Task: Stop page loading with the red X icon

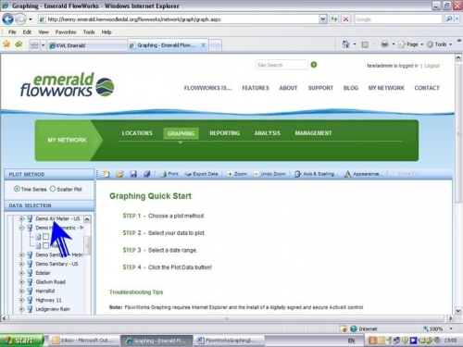Action: 346,19
